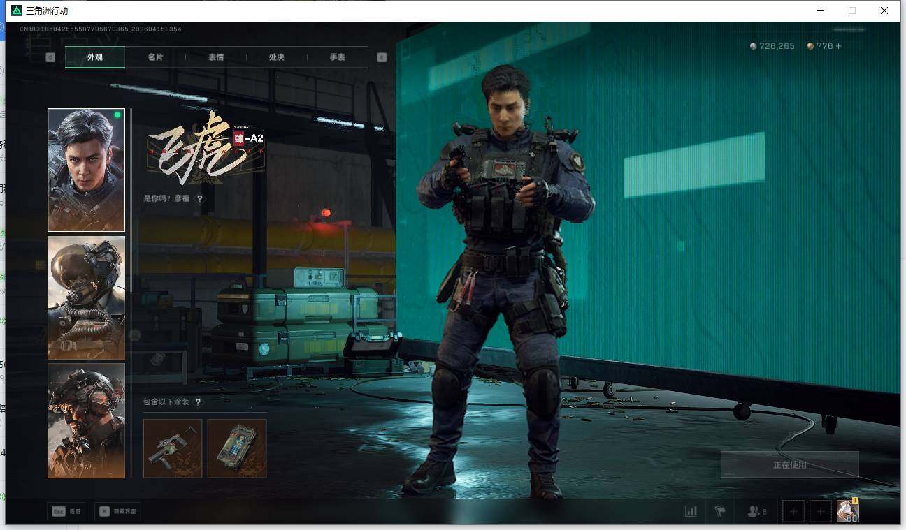Click the 正在使用 button
906x530 pixels.
pos(790,464)
